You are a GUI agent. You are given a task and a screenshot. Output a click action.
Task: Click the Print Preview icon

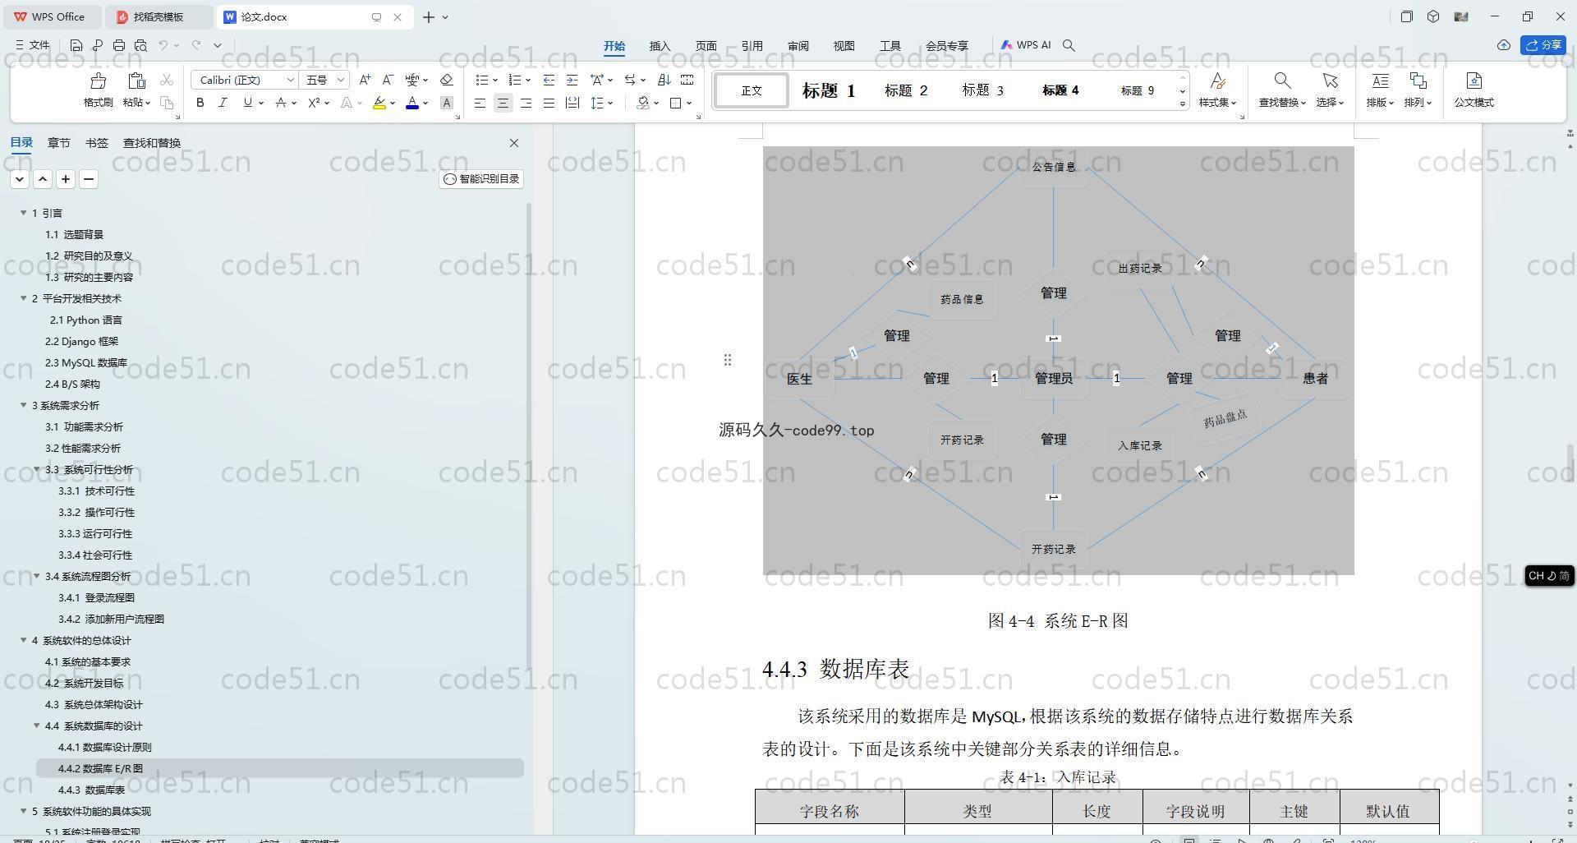tap(140, 45)
